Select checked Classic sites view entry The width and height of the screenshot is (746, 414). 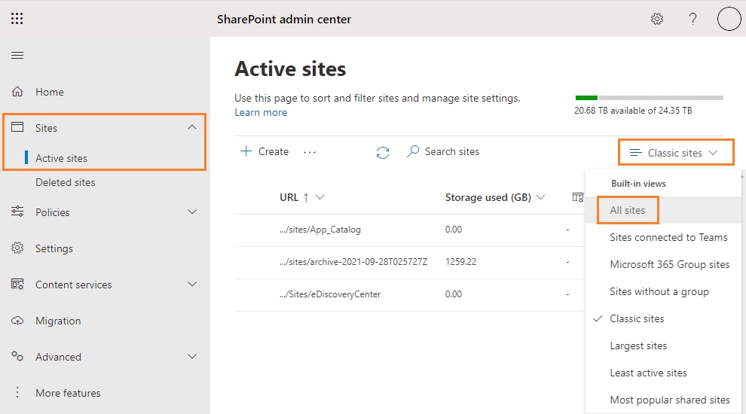tap(664, 318)
